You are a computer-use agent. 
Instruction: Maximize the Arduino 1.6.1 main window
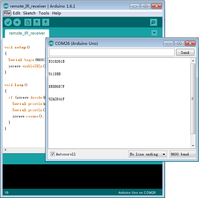(x=146, y=6)
